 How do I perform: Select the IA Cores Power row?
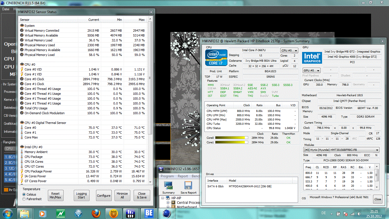(83, 176)
